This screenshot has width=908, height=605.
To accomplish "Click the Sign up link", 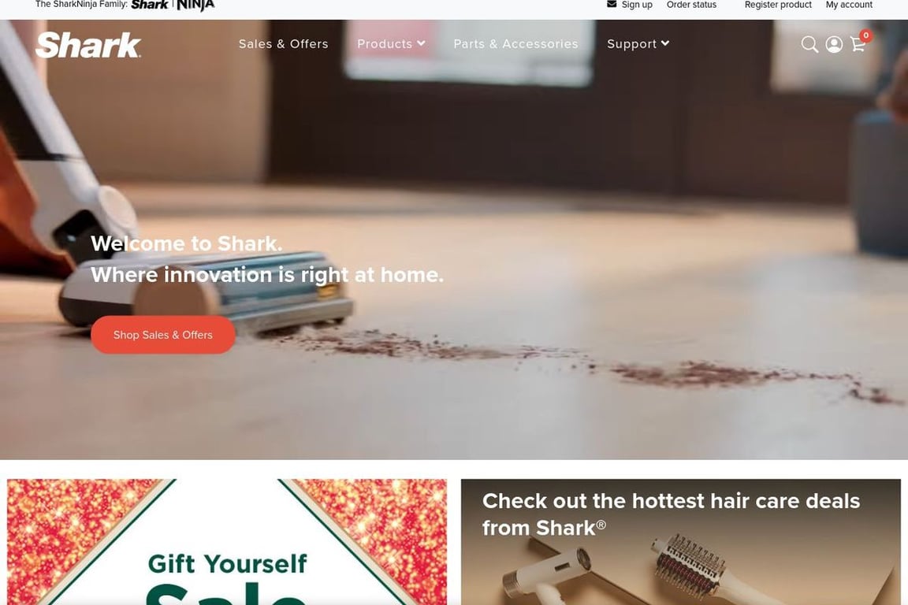I will [637, 5].
